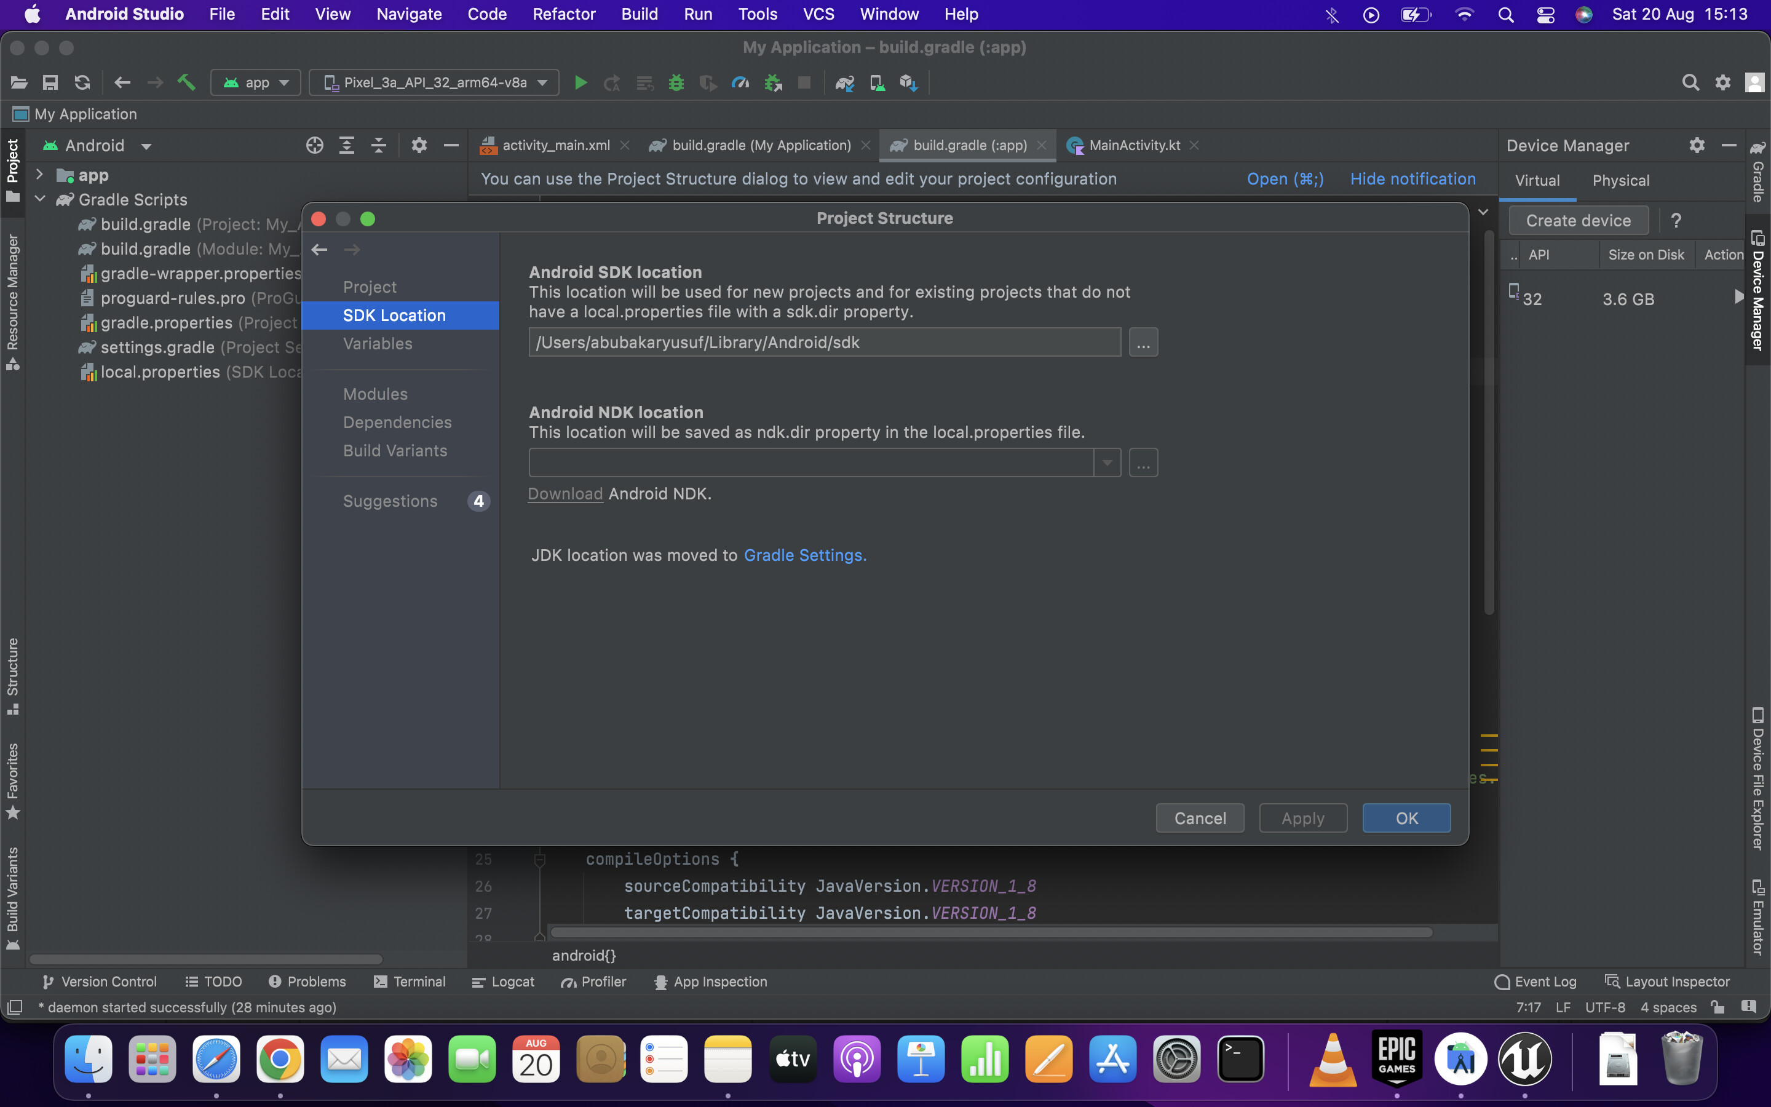Click the Debug app bug icon
This screenshot has height=1107, width=1771.
click(675, 83)
